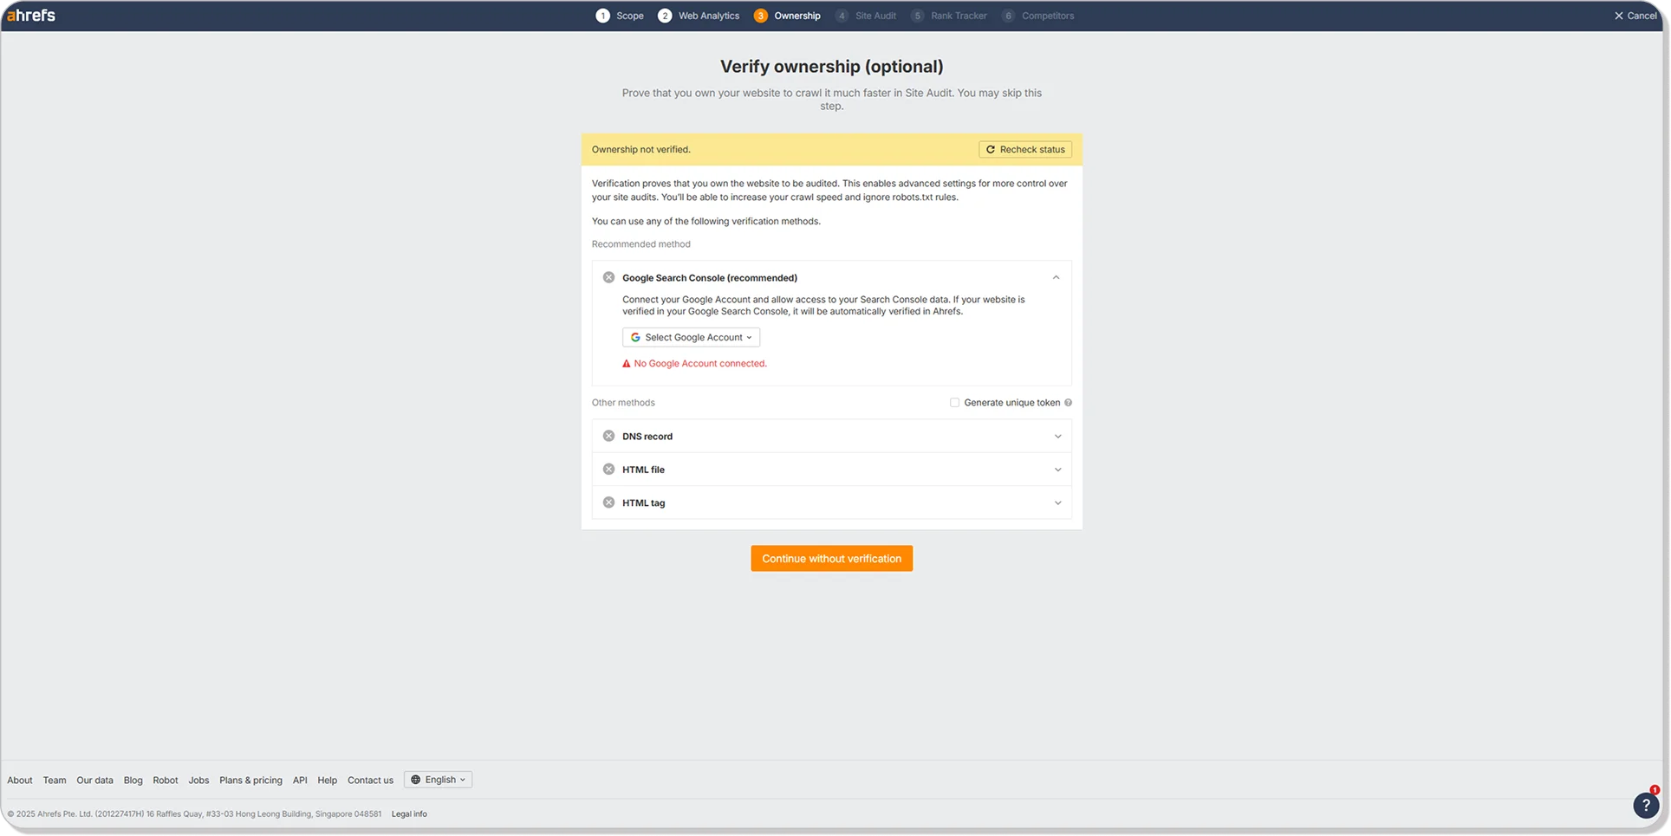Open the Jobs footer link

point(198,781)
